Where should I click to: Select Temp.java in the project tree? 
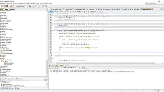[x=9, y=65]
